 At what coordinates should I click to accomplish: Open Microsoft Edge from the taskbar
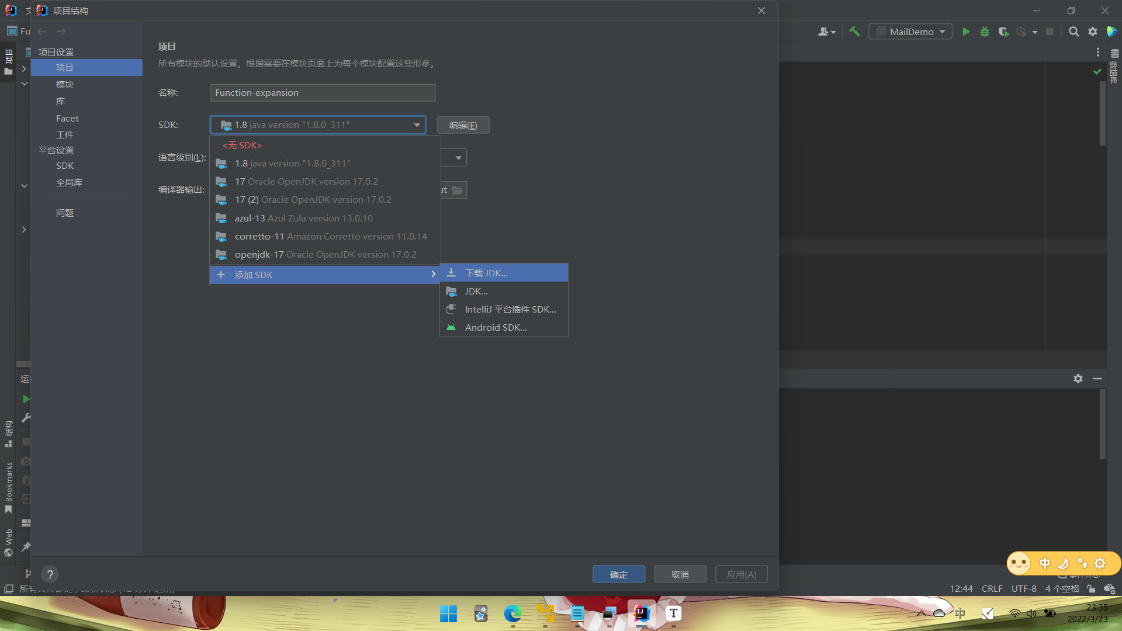512,613
